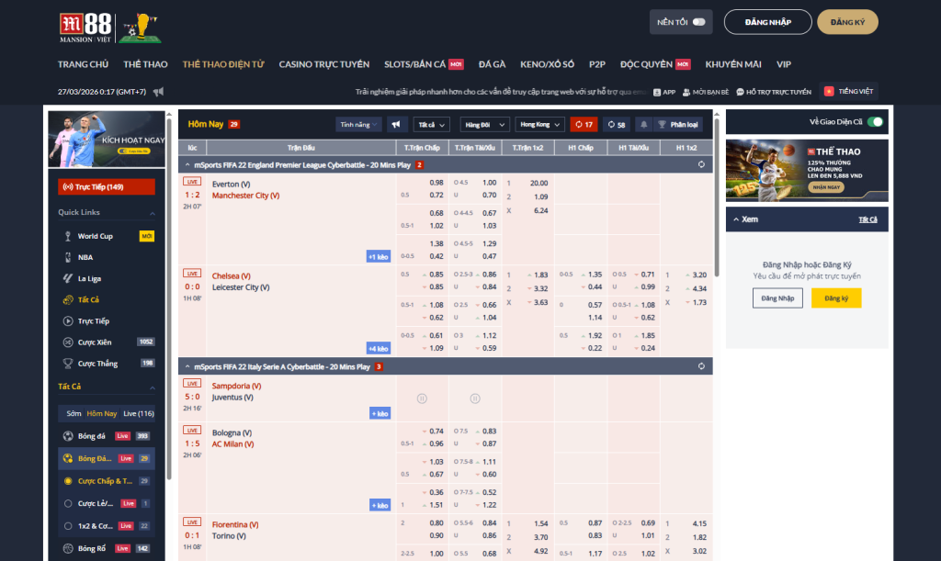
Task: Select Bóng Rổ basketball category
Action: click(x=107, y=548)
